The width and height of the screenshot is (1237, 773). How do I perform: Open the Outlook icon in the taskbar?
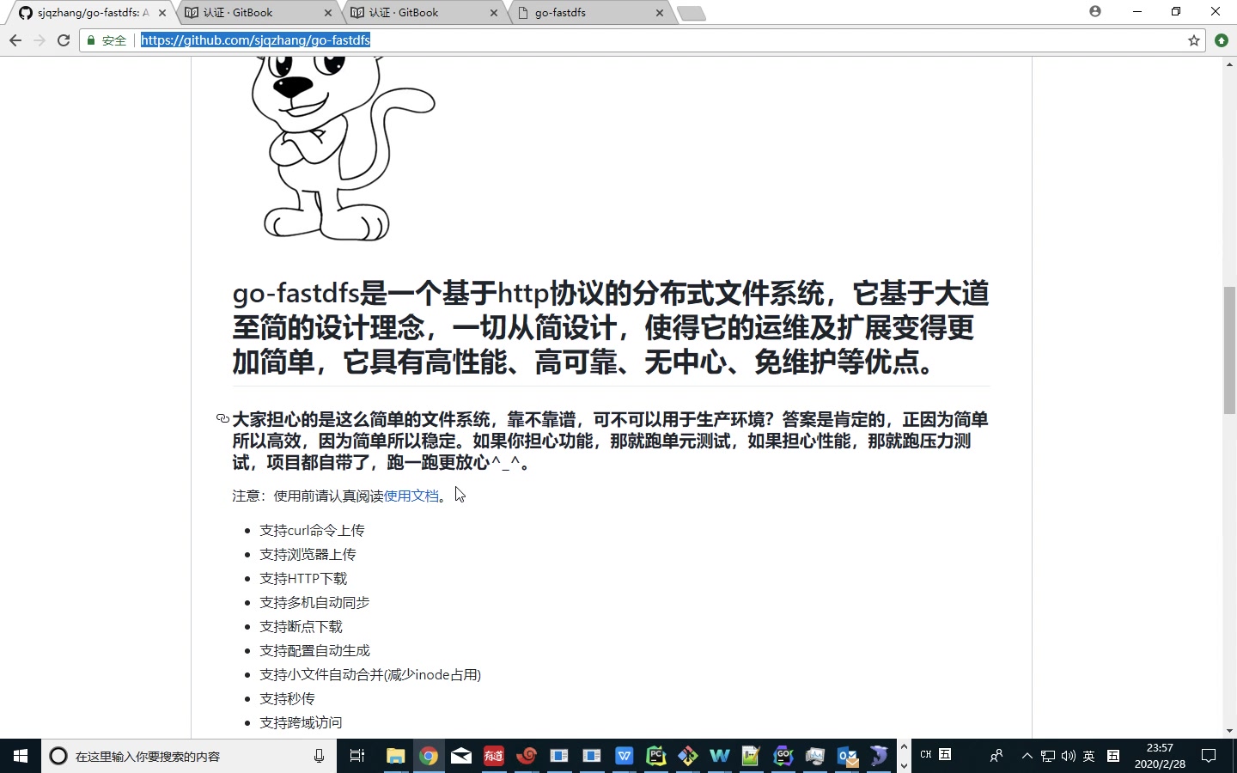[848, 756]
